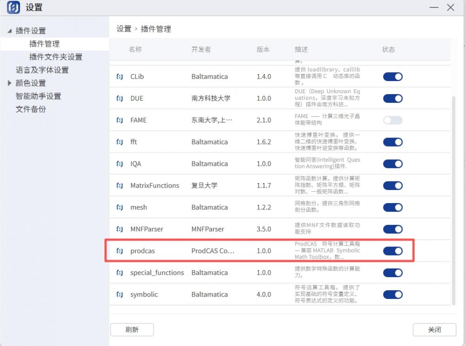Open 智能助手设置 settings page

(x=38, y=96)
